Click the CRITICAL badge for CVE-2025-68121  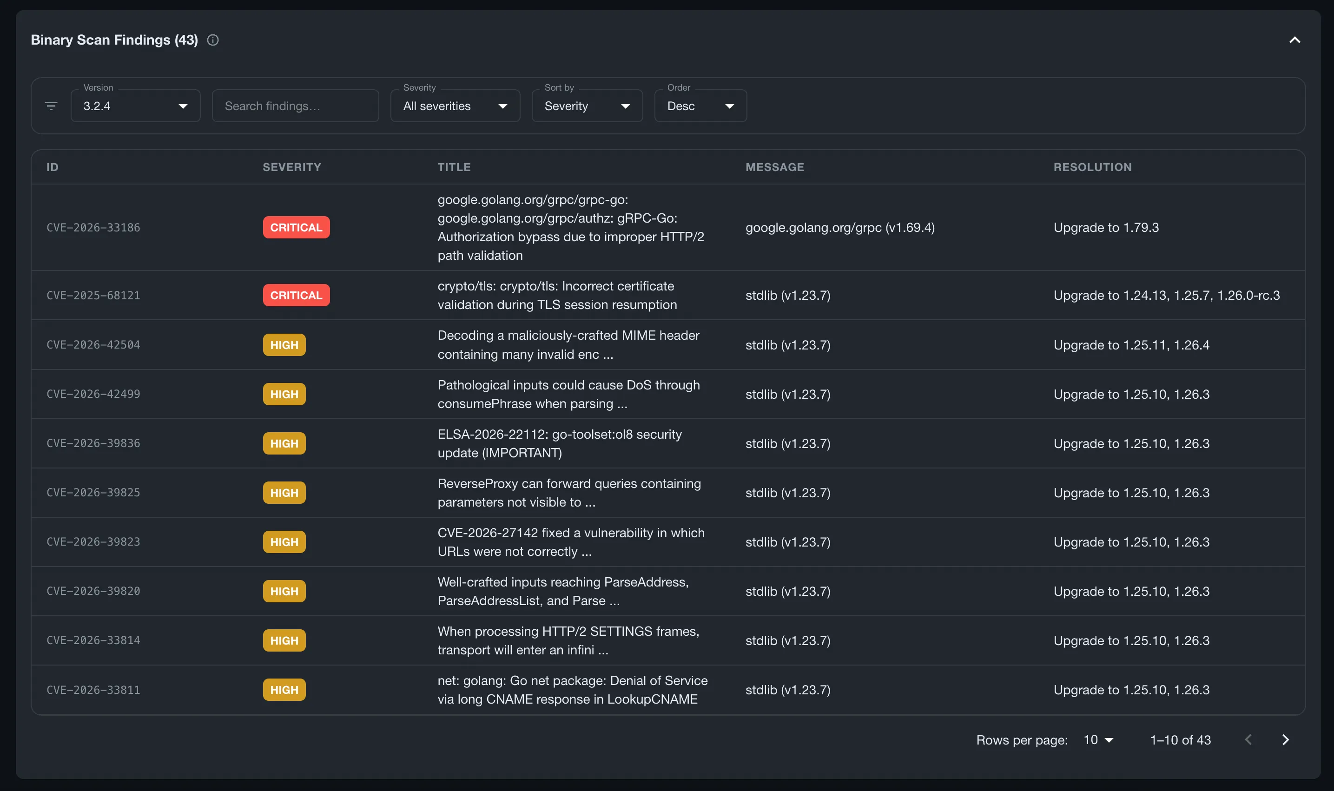point(297,295)
